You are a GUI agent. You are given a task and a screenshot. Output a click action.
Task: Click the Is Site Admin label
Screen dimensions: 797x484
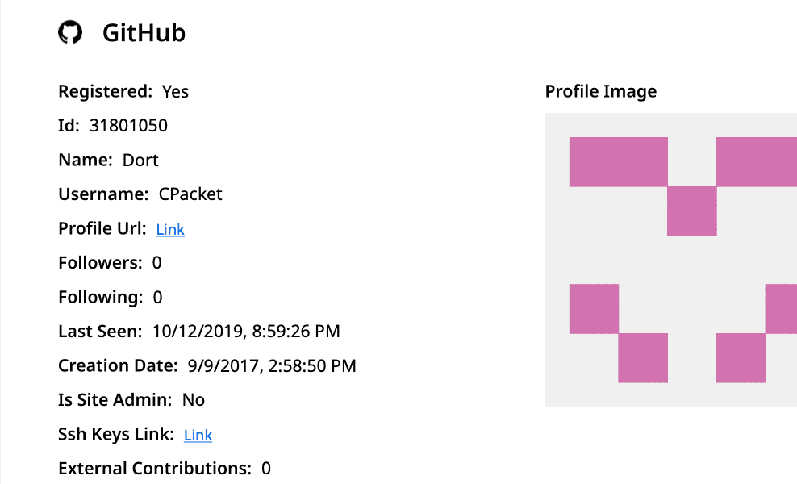[x=115, y=400]
